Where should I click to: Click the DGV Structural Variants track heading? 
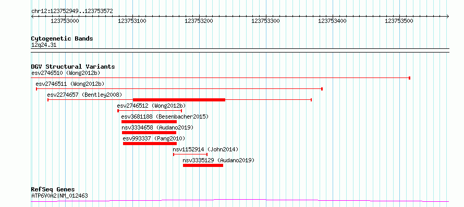[73, 67]
